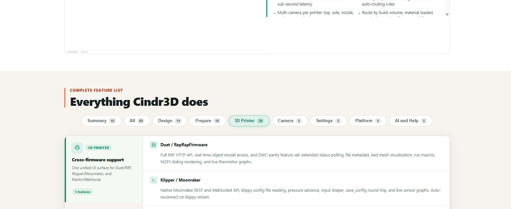511x209 pixels.
Task: Open the Prepare tab
Action: click(x=208, y=121)
